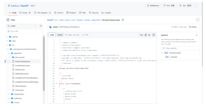Open the Insights tab
Screen dimensions: 206x110
(106, 13)
